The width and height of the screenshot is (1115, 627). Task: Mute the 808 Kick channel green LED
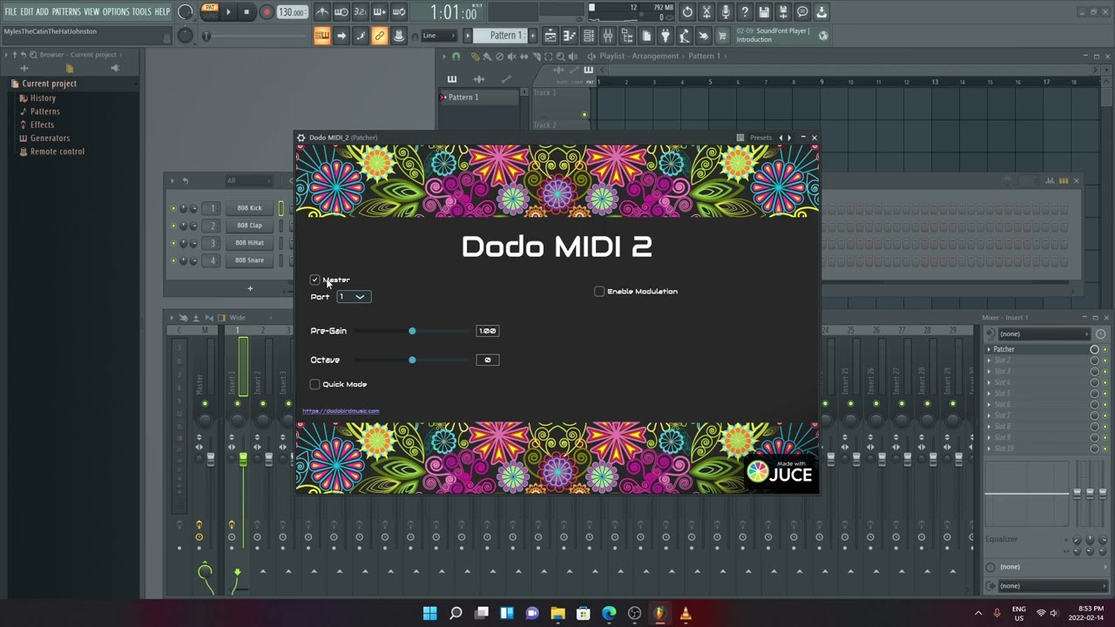173,208
